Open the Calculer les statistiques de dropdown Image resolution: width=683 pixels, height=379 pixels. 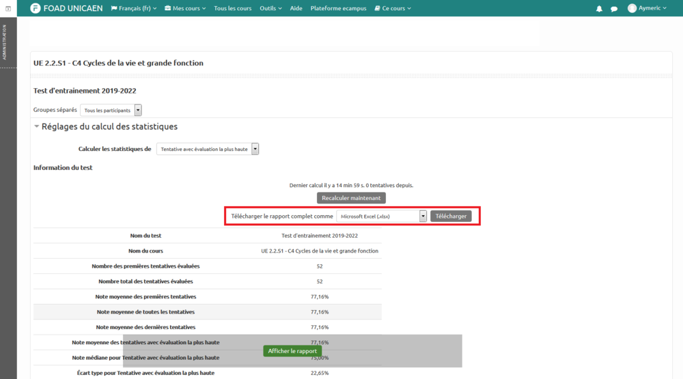pos(208,149)
